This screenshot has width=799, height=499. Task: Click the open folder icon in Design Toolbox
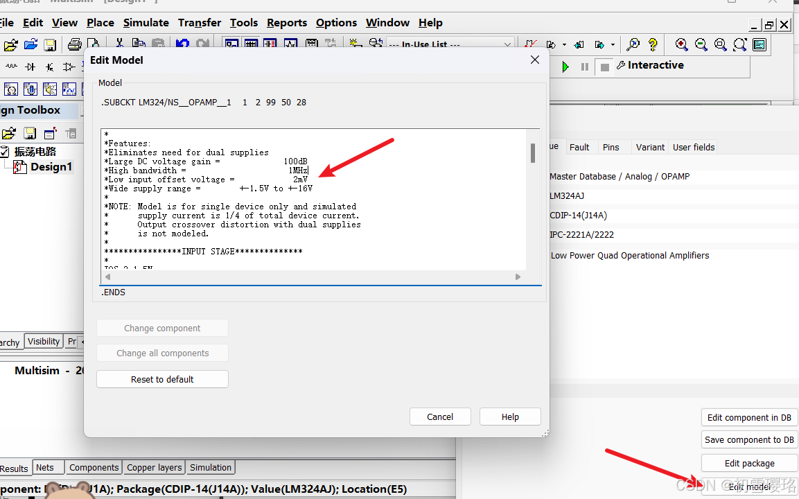tap(9, 134)
